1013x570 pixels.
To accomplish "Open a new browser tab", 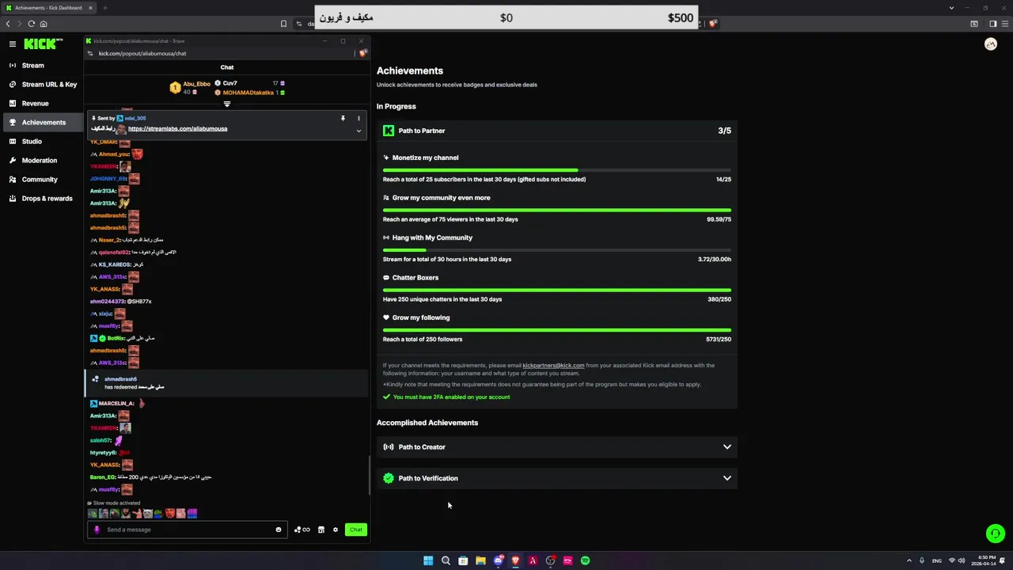I will [104, 8].
